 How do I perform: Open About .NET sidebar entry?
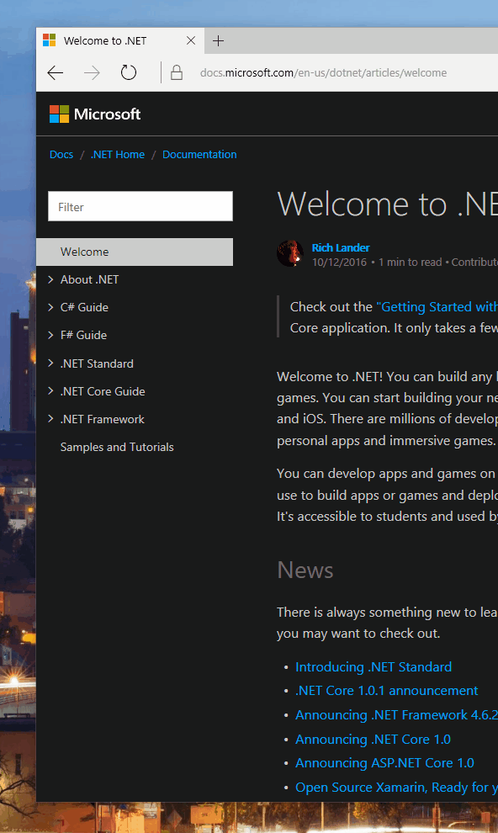pyautogui.click(x=89, y=279)
